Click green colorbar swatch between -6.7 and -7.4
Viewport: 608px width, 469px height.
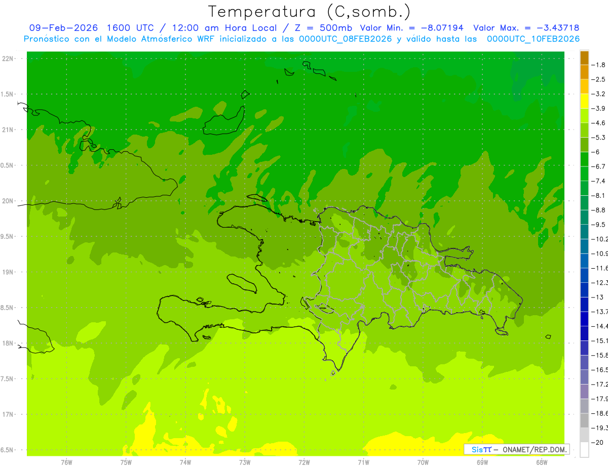pos(585,174)
